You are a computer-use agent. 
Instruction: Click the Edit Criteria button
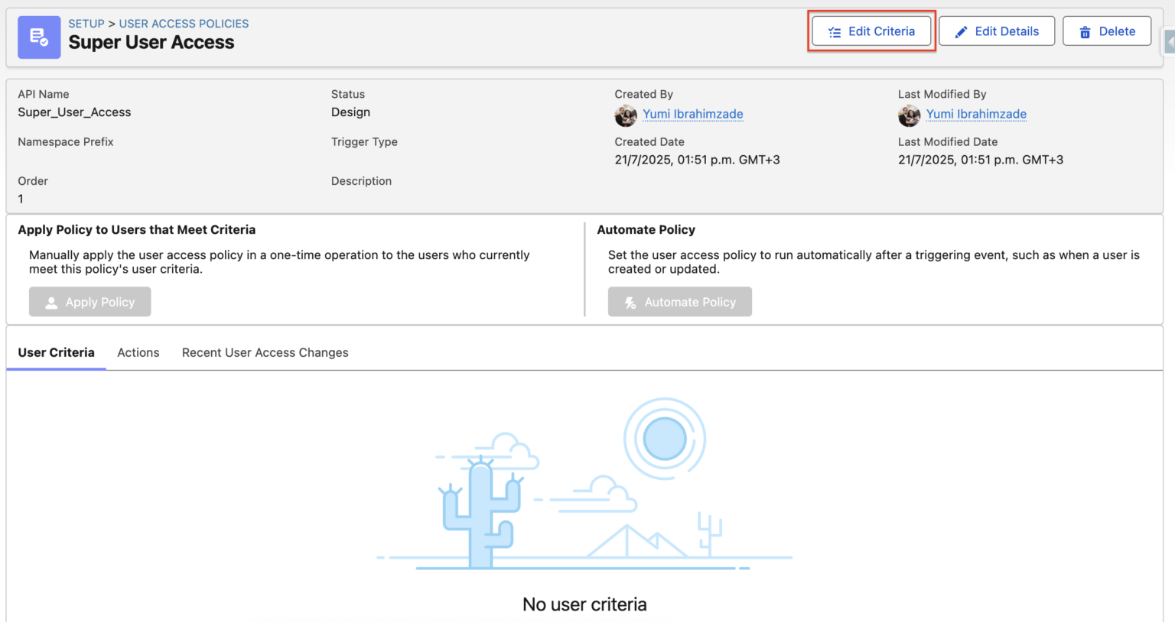(871, 31)
